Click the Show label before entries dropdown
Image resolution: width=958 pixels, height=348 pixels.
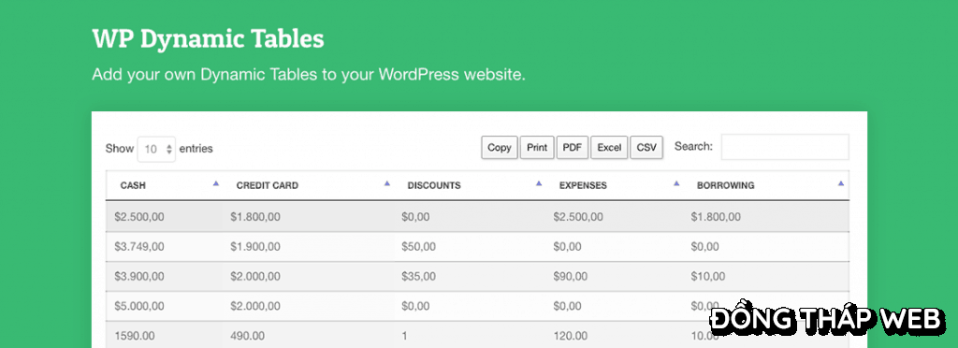119,149
